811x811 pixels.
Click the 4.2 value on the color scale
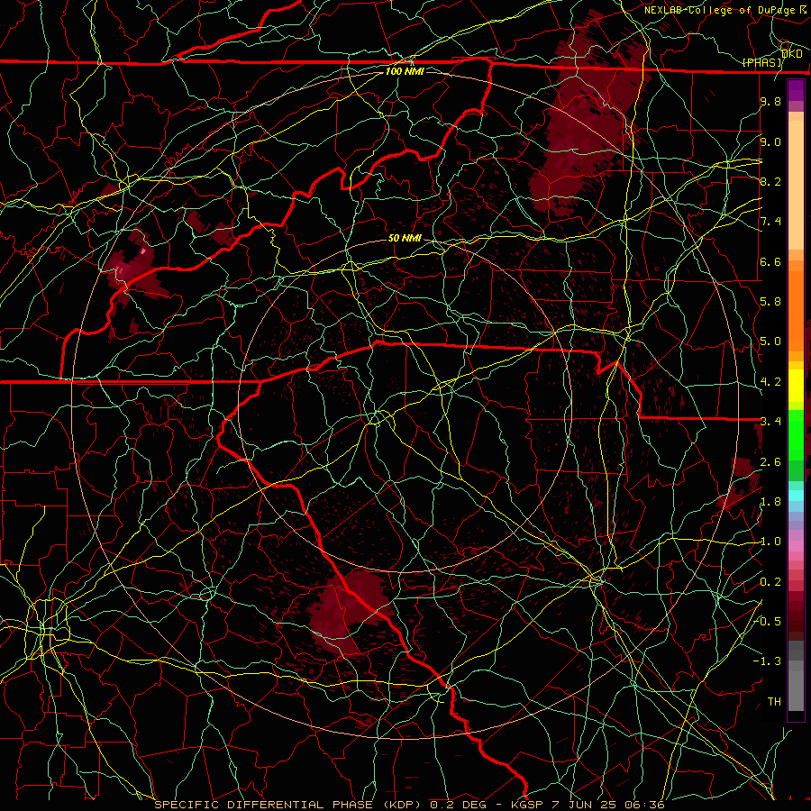(x=770, y=382)
